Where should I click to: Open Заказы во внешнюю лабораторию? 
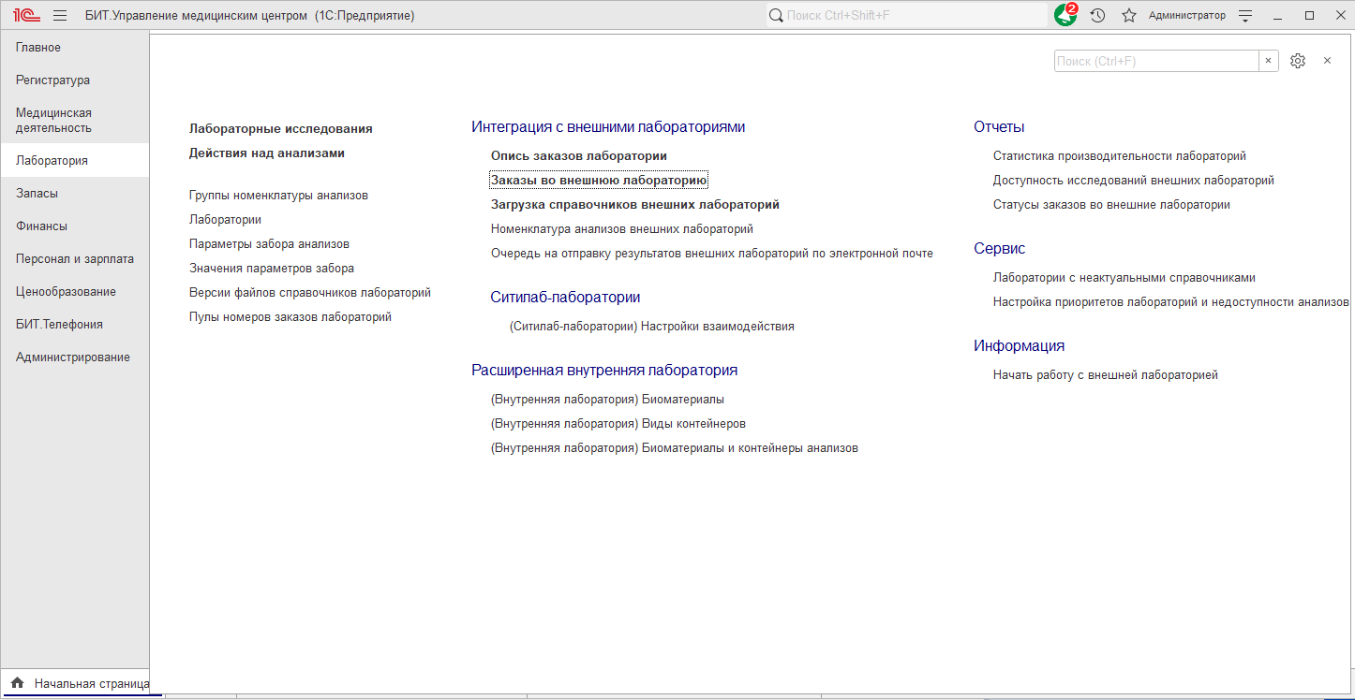pos(598,180)
